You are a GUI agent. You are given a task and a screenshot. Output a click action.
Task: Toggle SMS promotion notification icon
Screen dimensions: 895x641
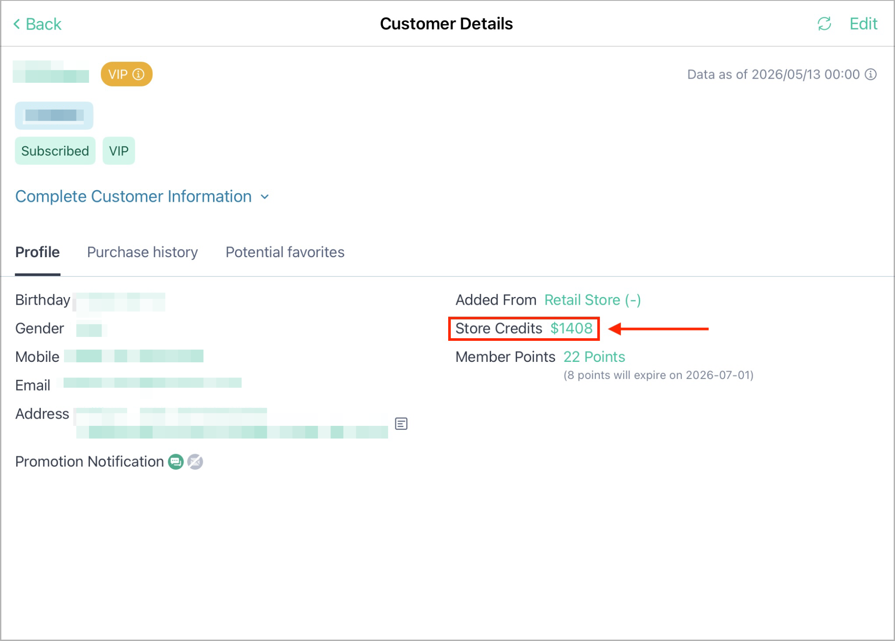[x=176, y=462]
